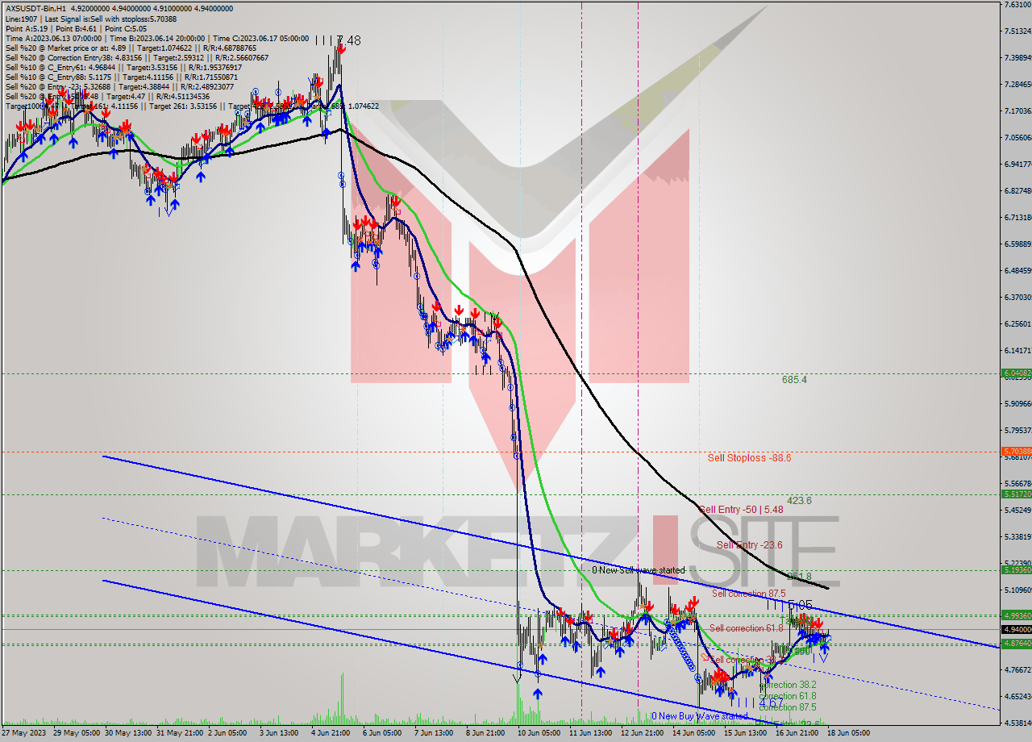Click the 423.6 Fibonacci level label
Viewport: 1032px width, 742px height.
point(799,500)
